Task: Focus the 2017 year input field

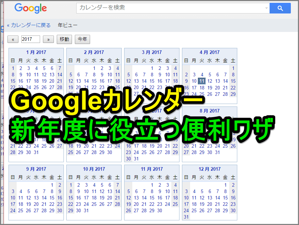Action: tap(31, 39)
